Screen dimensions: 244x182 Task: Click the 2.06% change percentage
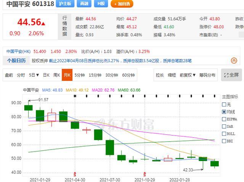point(36,34)
